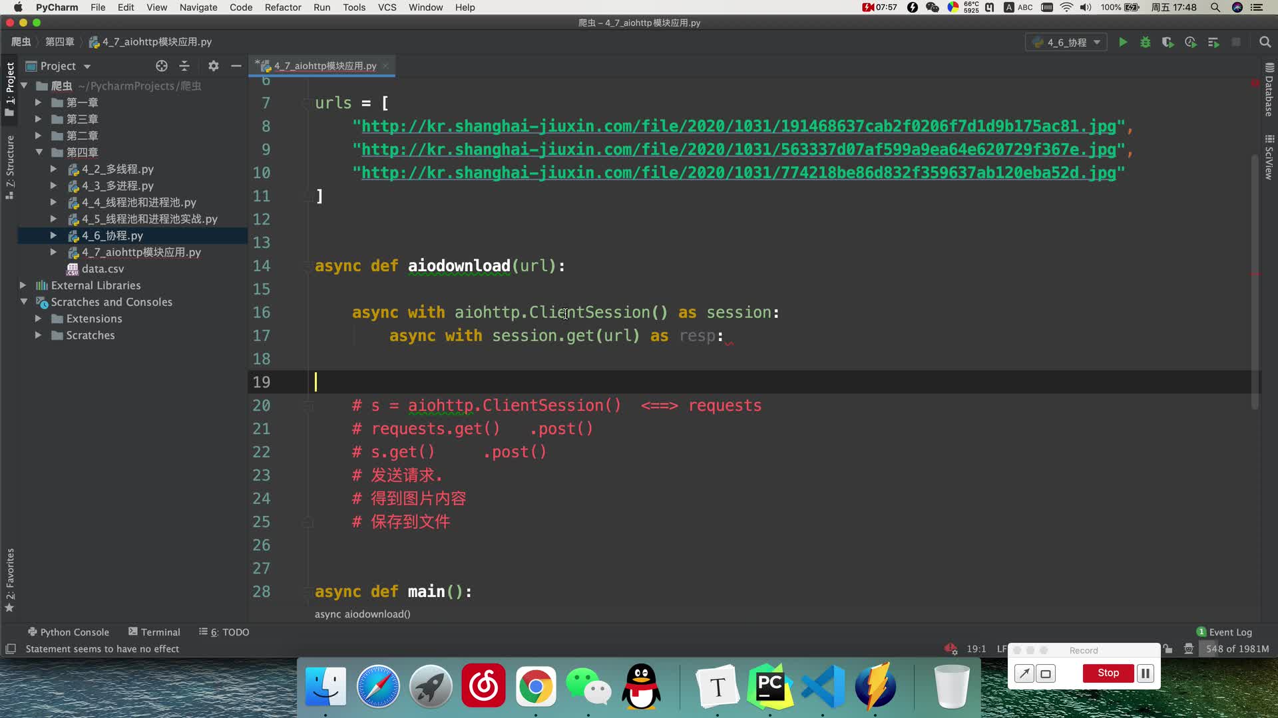1278x718 pixels.
Task: Close the 4_7_aiohttp模块应用.py tab
Action: click(385, 66)
